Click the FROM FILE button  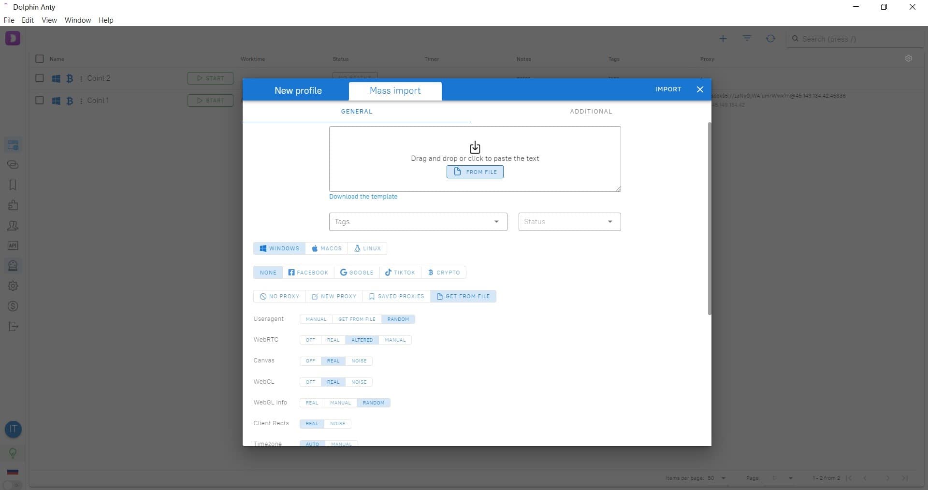[x=475, y=172]
